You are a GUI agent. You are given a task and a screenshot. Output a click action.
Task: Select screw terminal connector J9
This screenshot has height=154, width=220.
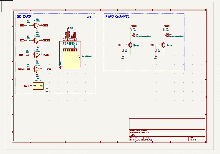click(x=134, y=35)
